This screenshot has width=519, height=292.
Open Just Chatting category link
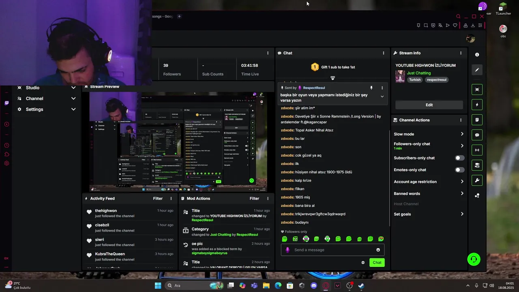[419, 73]
